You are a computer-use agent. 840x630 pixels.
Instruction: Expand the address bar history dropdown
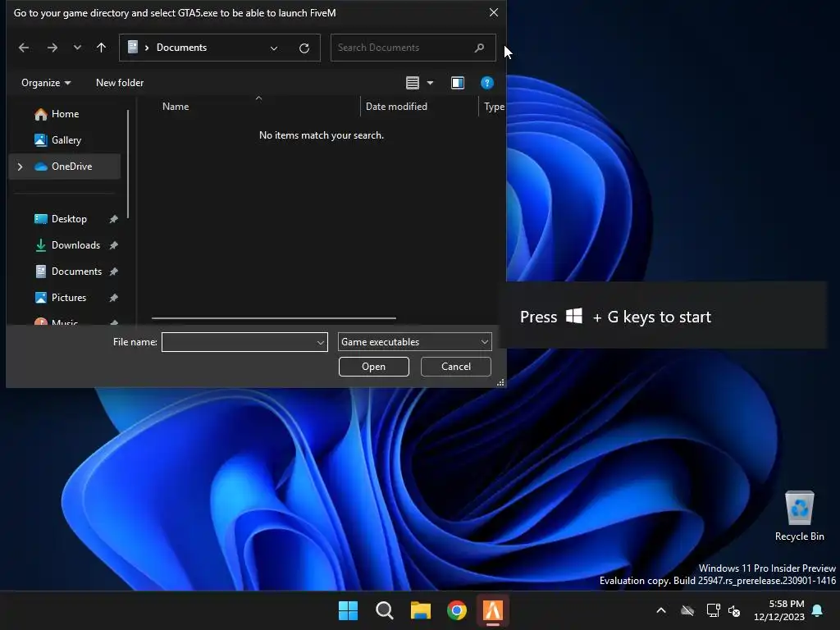click(x=274, y=48)
